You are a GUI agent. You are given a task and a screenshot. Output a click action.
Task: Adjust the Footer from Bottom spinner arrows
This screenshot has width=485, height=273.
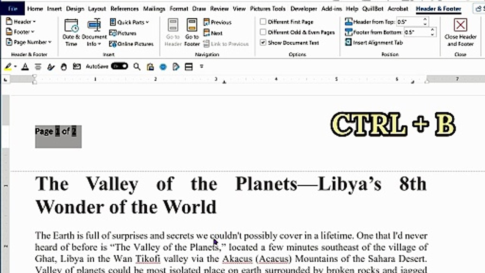pyautogui.click(x=433, y=32)
